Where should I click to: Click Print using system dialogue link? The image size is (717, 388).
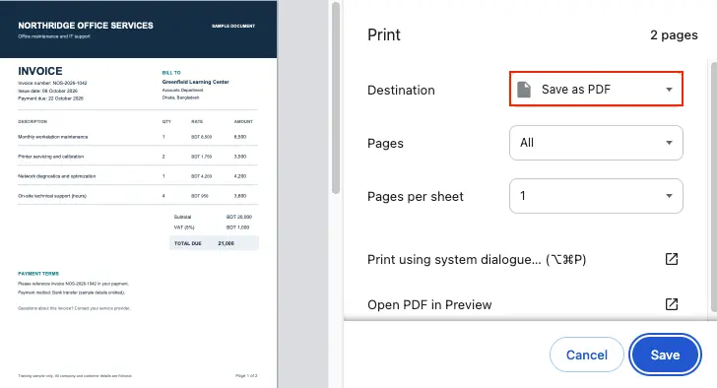pyautogui.click(x=477, y=260)
